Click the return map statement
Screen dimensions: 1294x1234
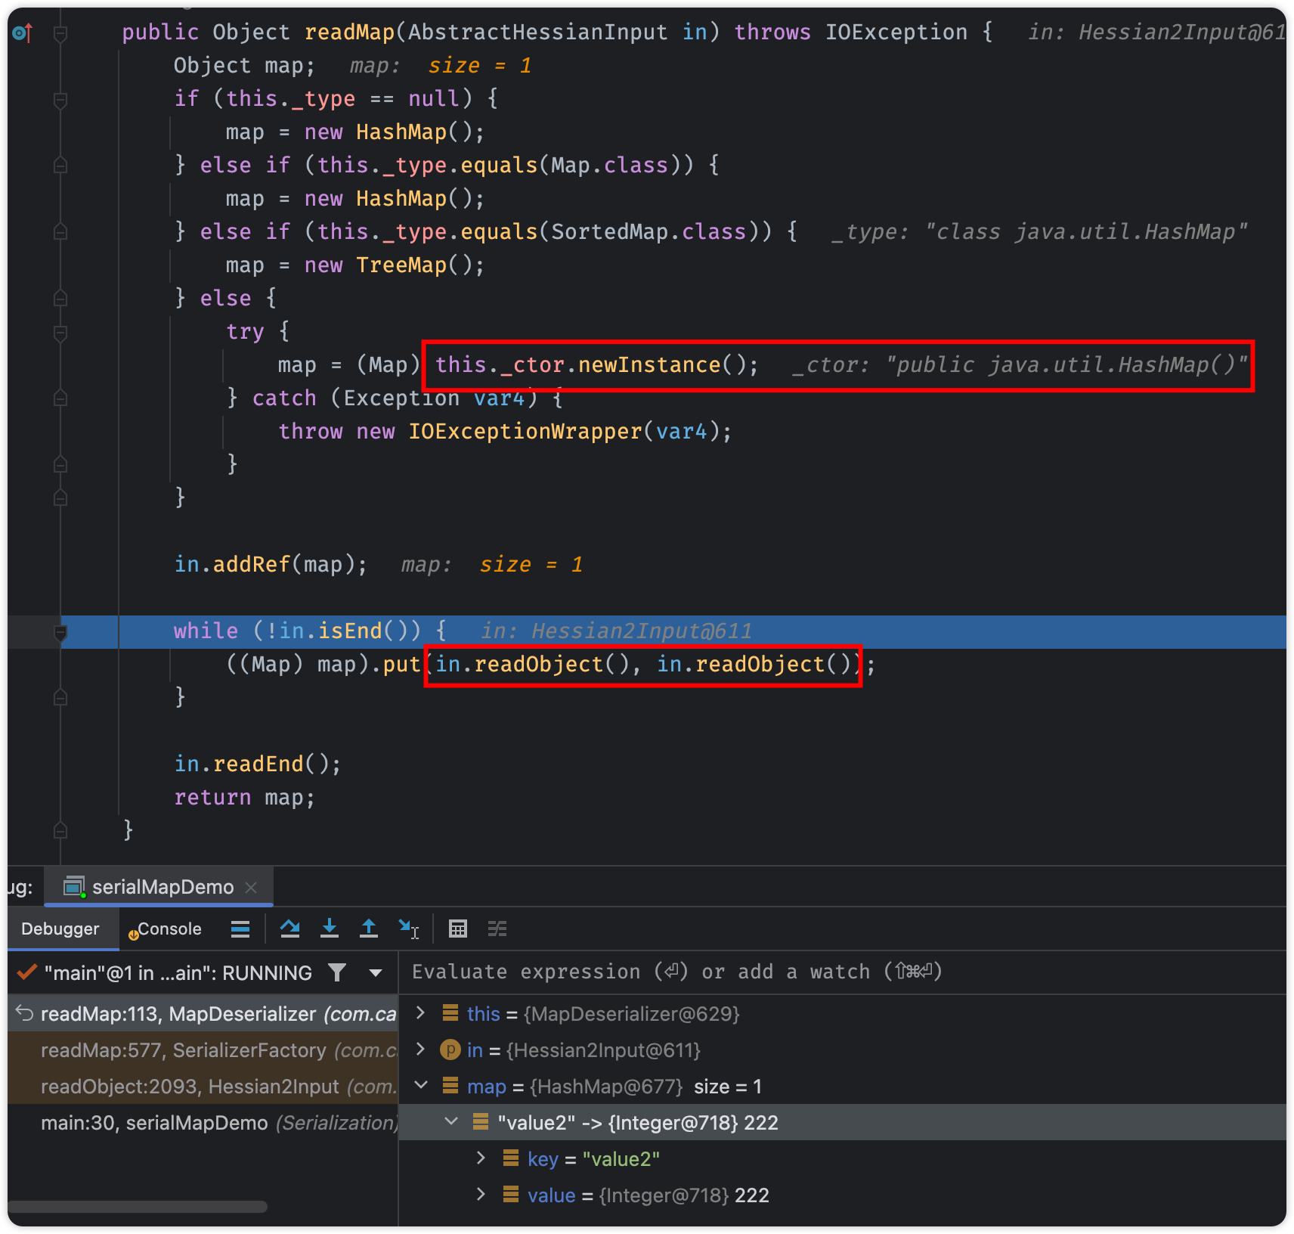(x=244, y=797)
